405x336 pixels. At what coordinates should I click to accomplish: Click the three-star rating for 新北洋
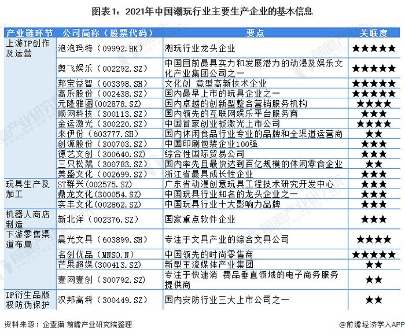tap(374, 220)
